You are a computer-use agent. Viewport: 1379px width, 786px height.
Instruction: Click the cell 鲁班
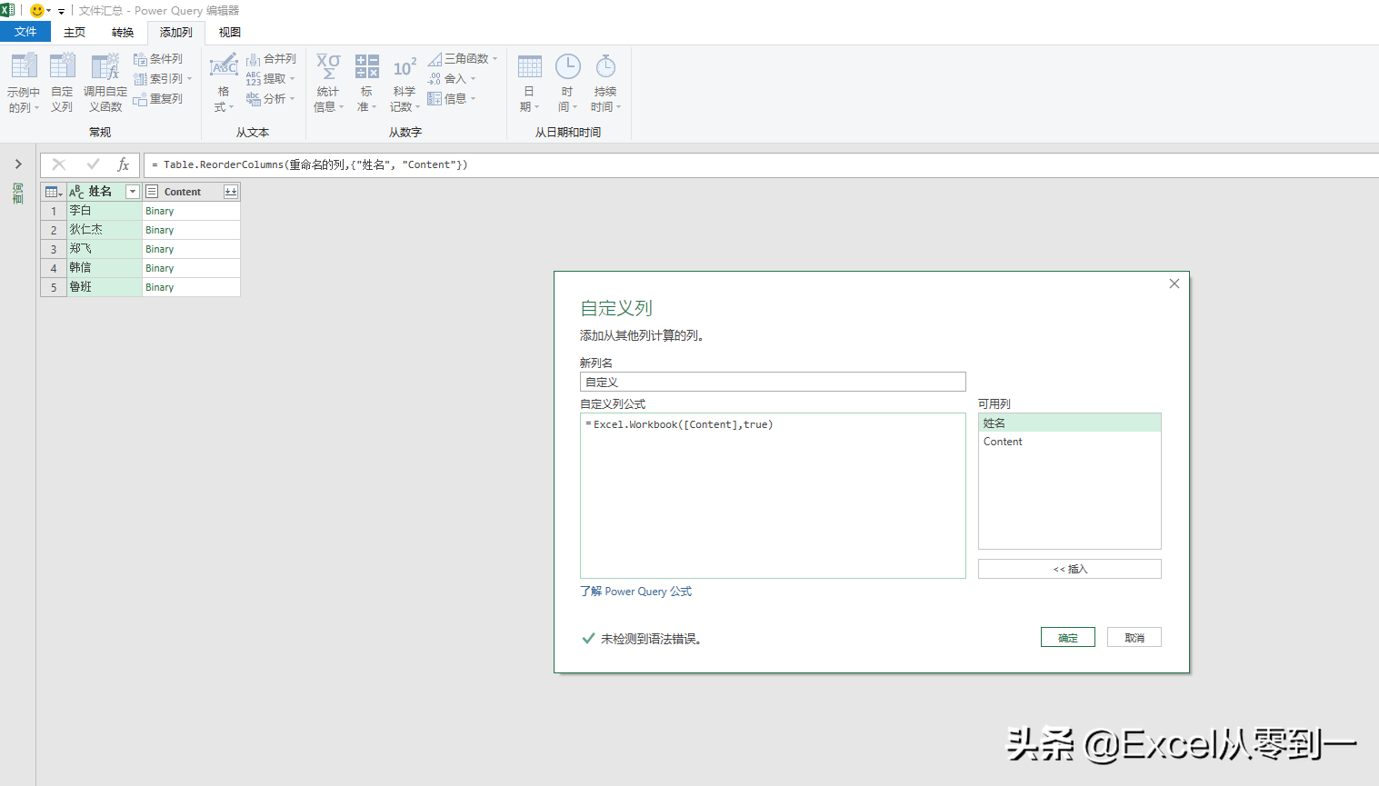tap(105, 287)
